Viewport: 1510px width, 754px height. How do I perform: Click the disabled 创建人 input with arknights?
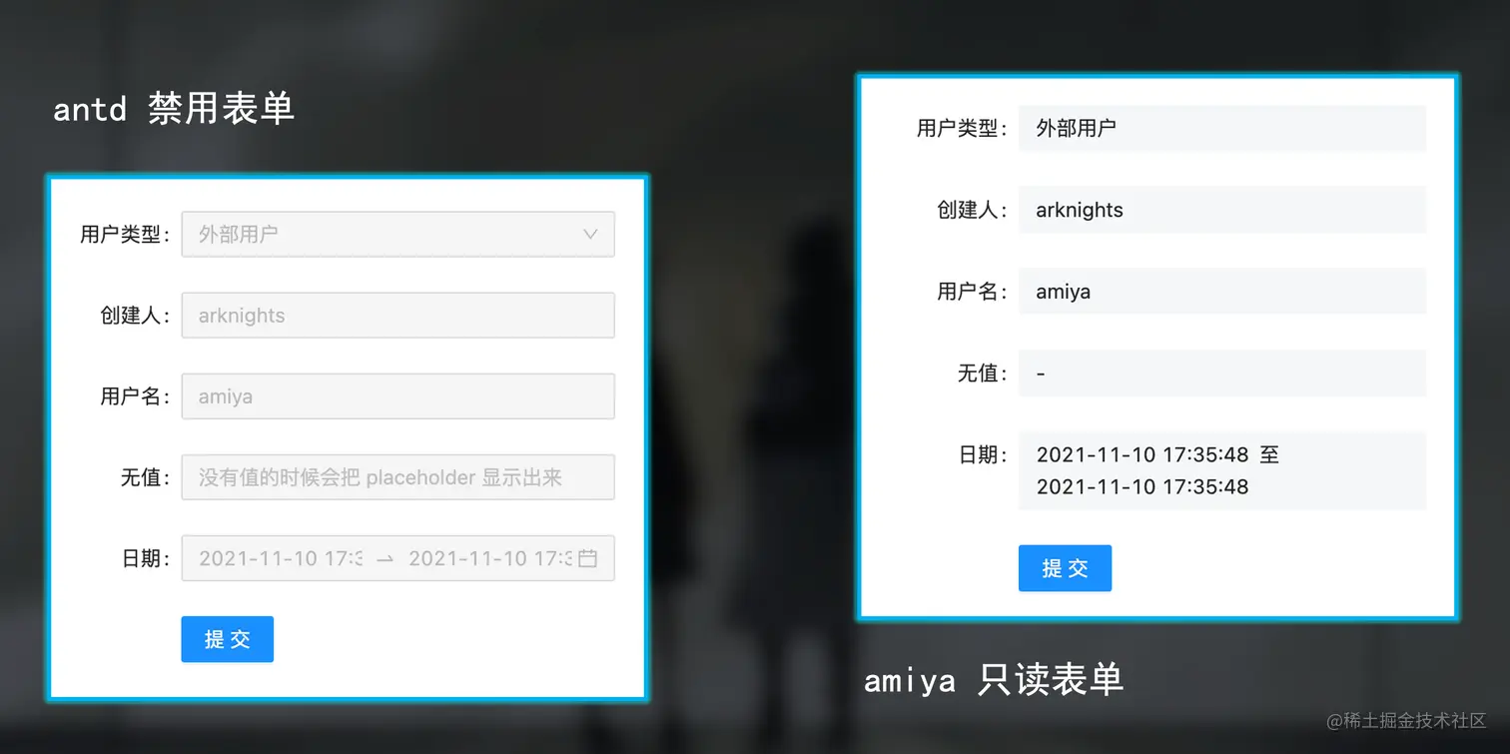coord(397,315)
